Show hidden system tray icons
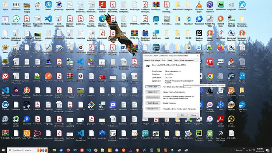This screenshot has width=272, height=153. [247, 150]
